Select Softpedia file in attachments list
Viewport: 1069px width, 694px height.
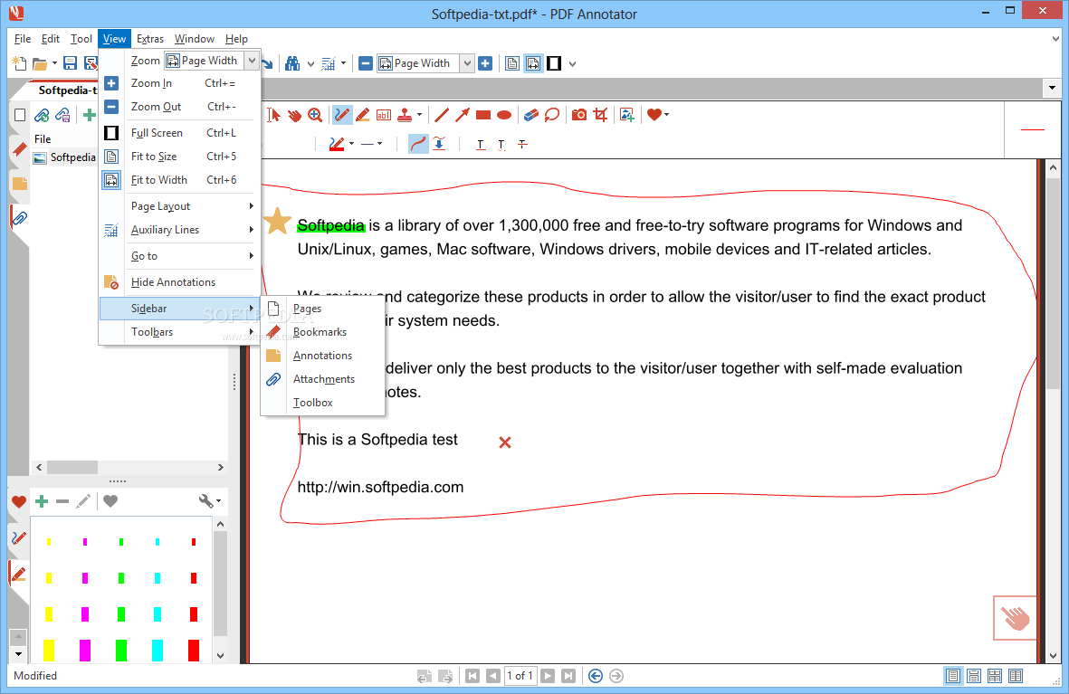coord(65,157)
